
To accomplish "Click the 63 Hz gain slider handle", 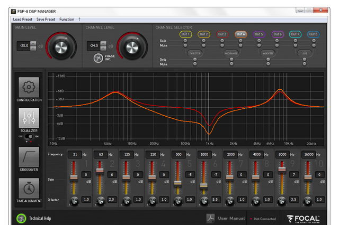I will 100,170.
